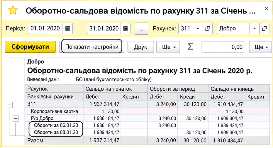The width and height of the screenshot is (273, 148).
Task: Collapse the Р/р Добро group
Action: click(16, 119)
